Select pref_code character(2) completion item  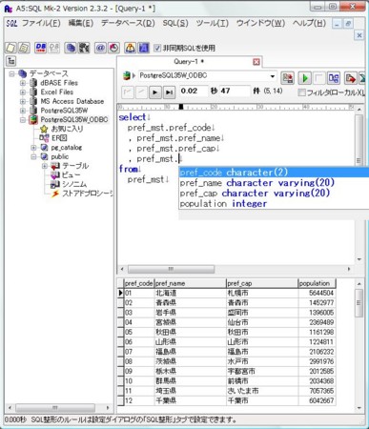pos(274,173)
